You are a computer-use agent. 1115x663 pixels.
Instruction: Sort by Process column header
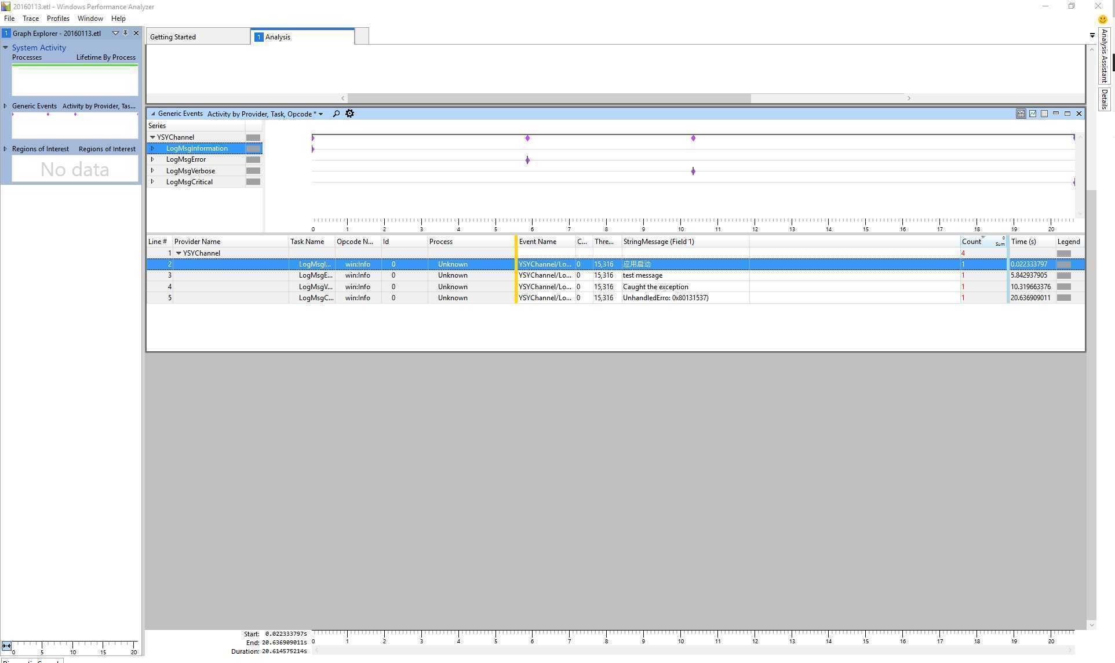471,242
